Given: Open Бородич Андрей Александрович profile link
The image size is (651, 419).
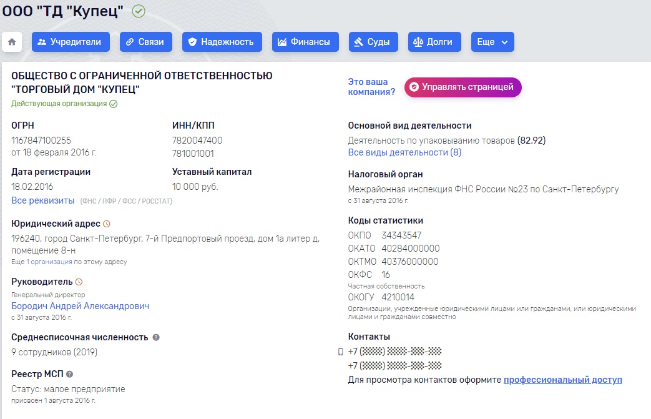Looking at the screenshot, I should pyautogui.click(x=80, y=306).
